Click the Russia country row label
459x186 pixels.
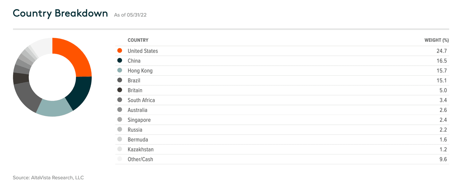(135, 130)
